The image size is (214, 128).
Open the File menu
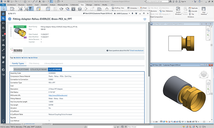pyautogui.click(x=3, y=5)
